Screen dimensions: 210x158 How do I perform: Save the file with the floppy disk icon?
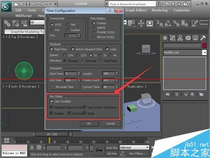coord(28,4)
